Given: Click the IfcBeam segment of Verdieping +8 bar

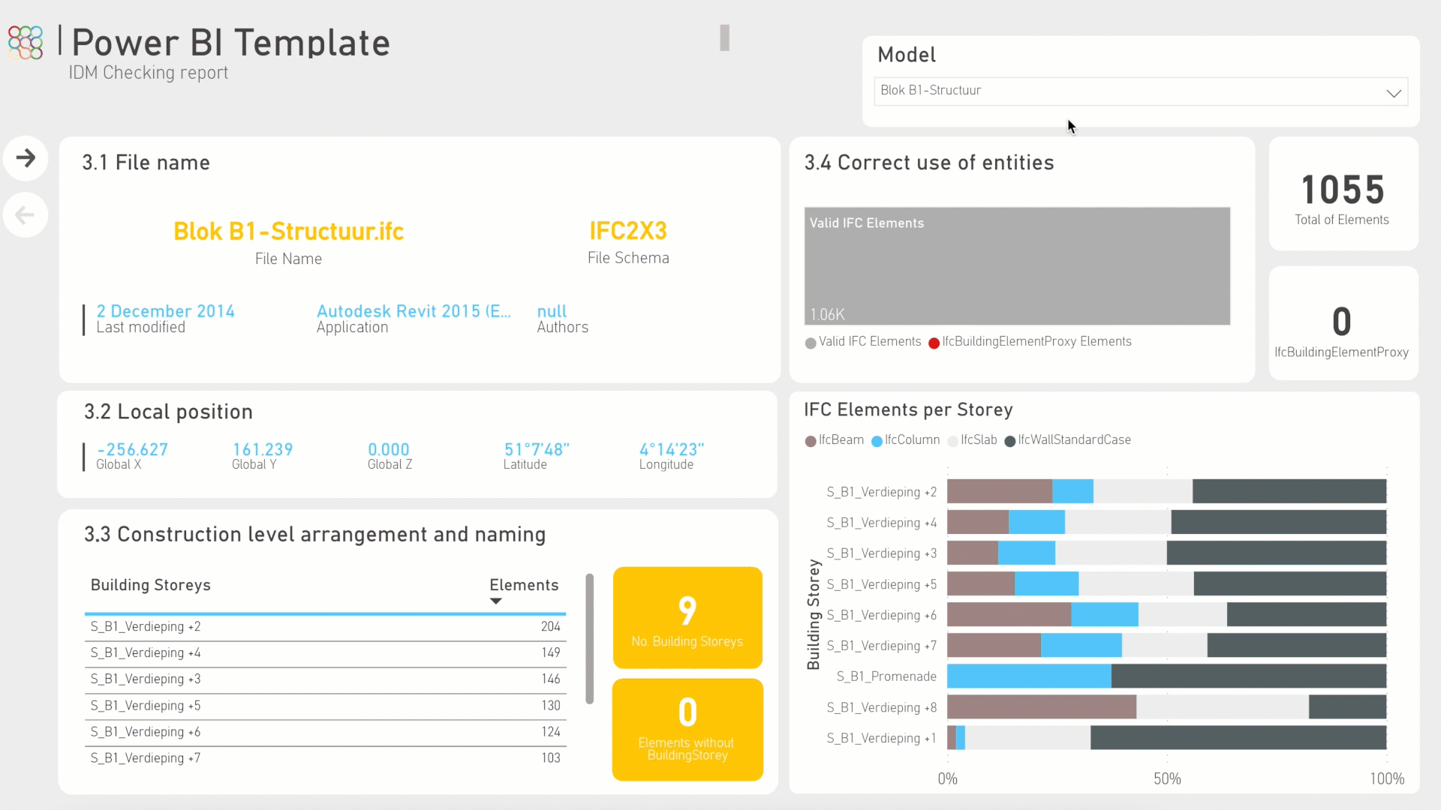Looking at the screenshot, I should point(1042,706).
